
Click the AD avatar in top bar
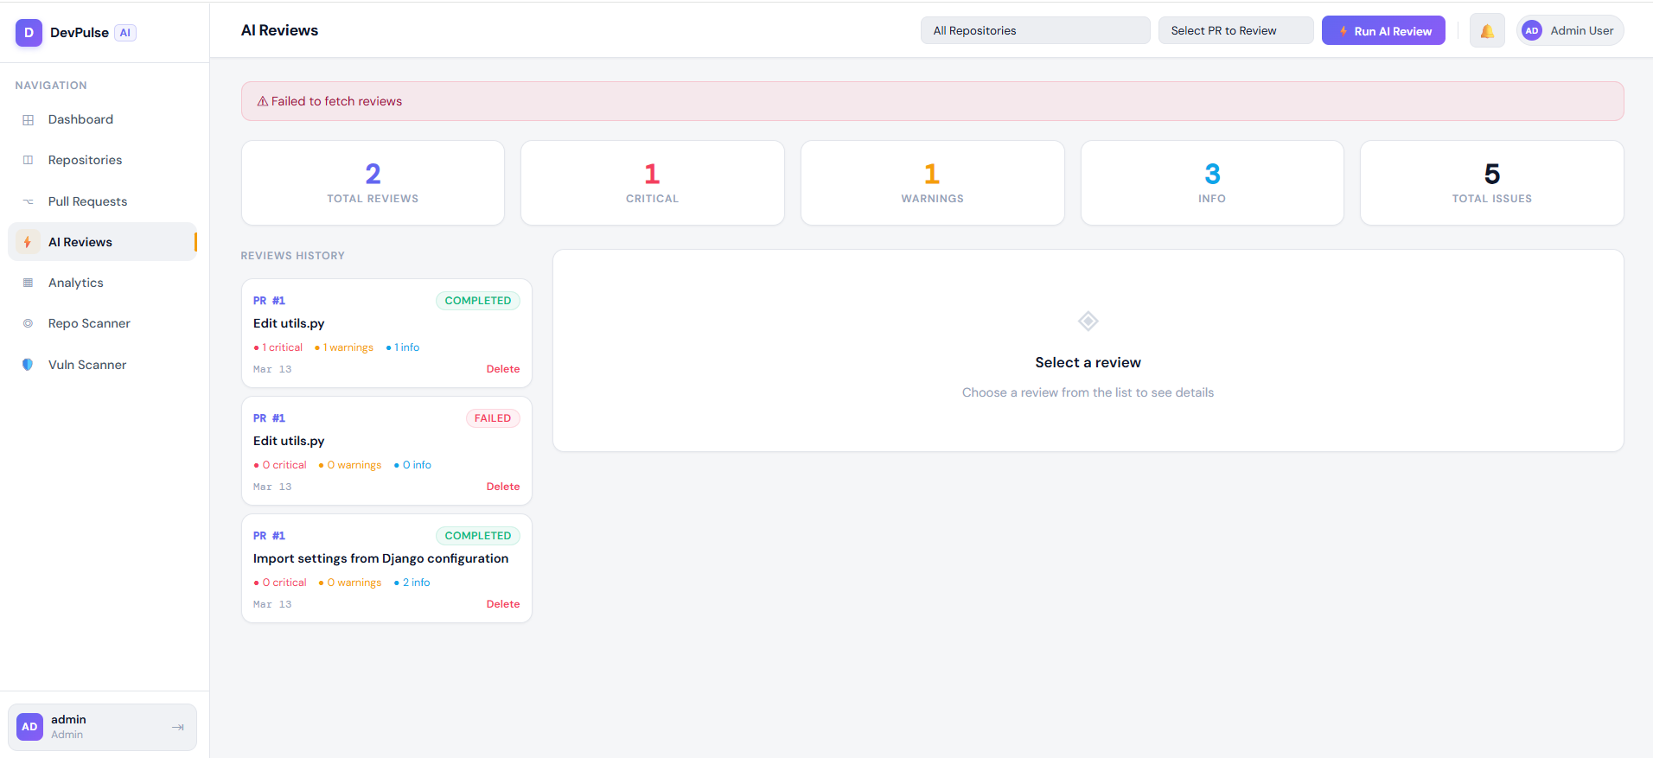(x=1532, y=30)
